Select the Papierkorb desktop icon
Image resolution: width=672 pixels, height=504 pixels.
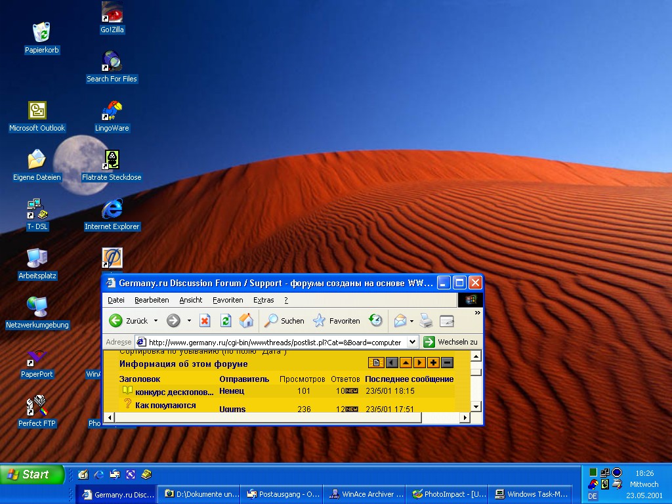point(41,38)
